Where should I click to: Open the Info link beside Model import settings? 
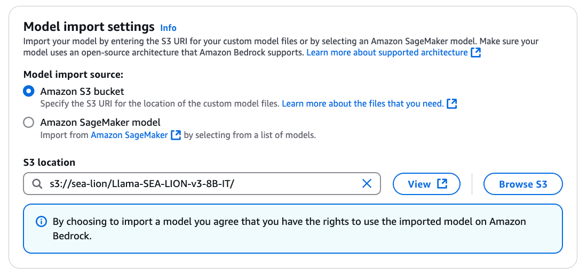168,28
